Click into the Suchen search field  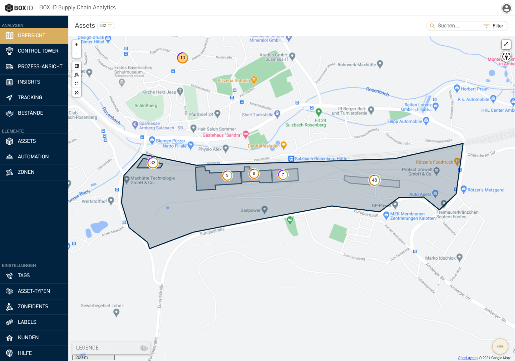click(456, 26)
